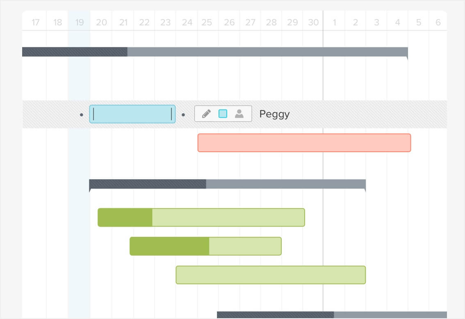Click the person icon to assign someone
Image resolution: width=465 pixels, height=319 pixels.
(x=240, y=114)
